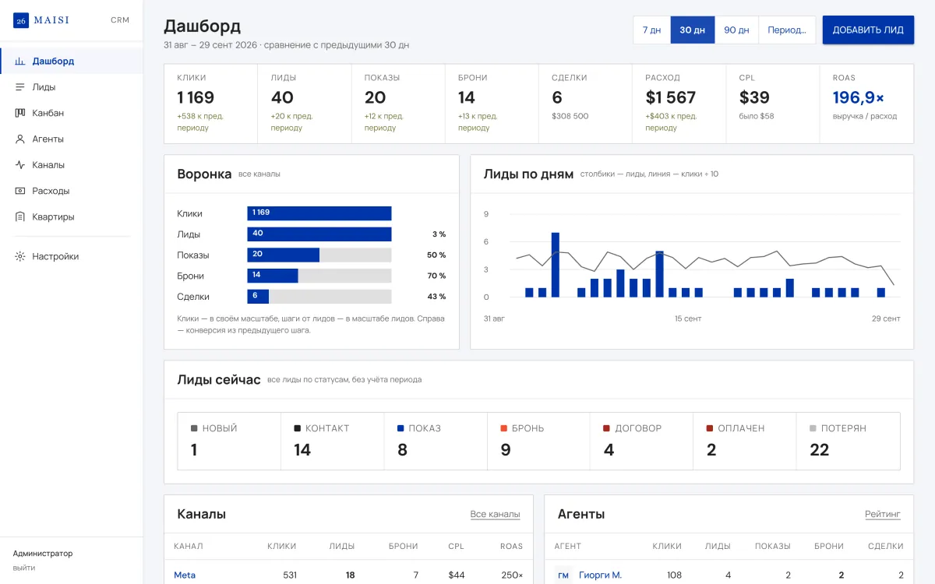Click the Лиды funnel conversion 3 %
The width and height of the screenshot is (935, 584).
(x=439, y=234)
